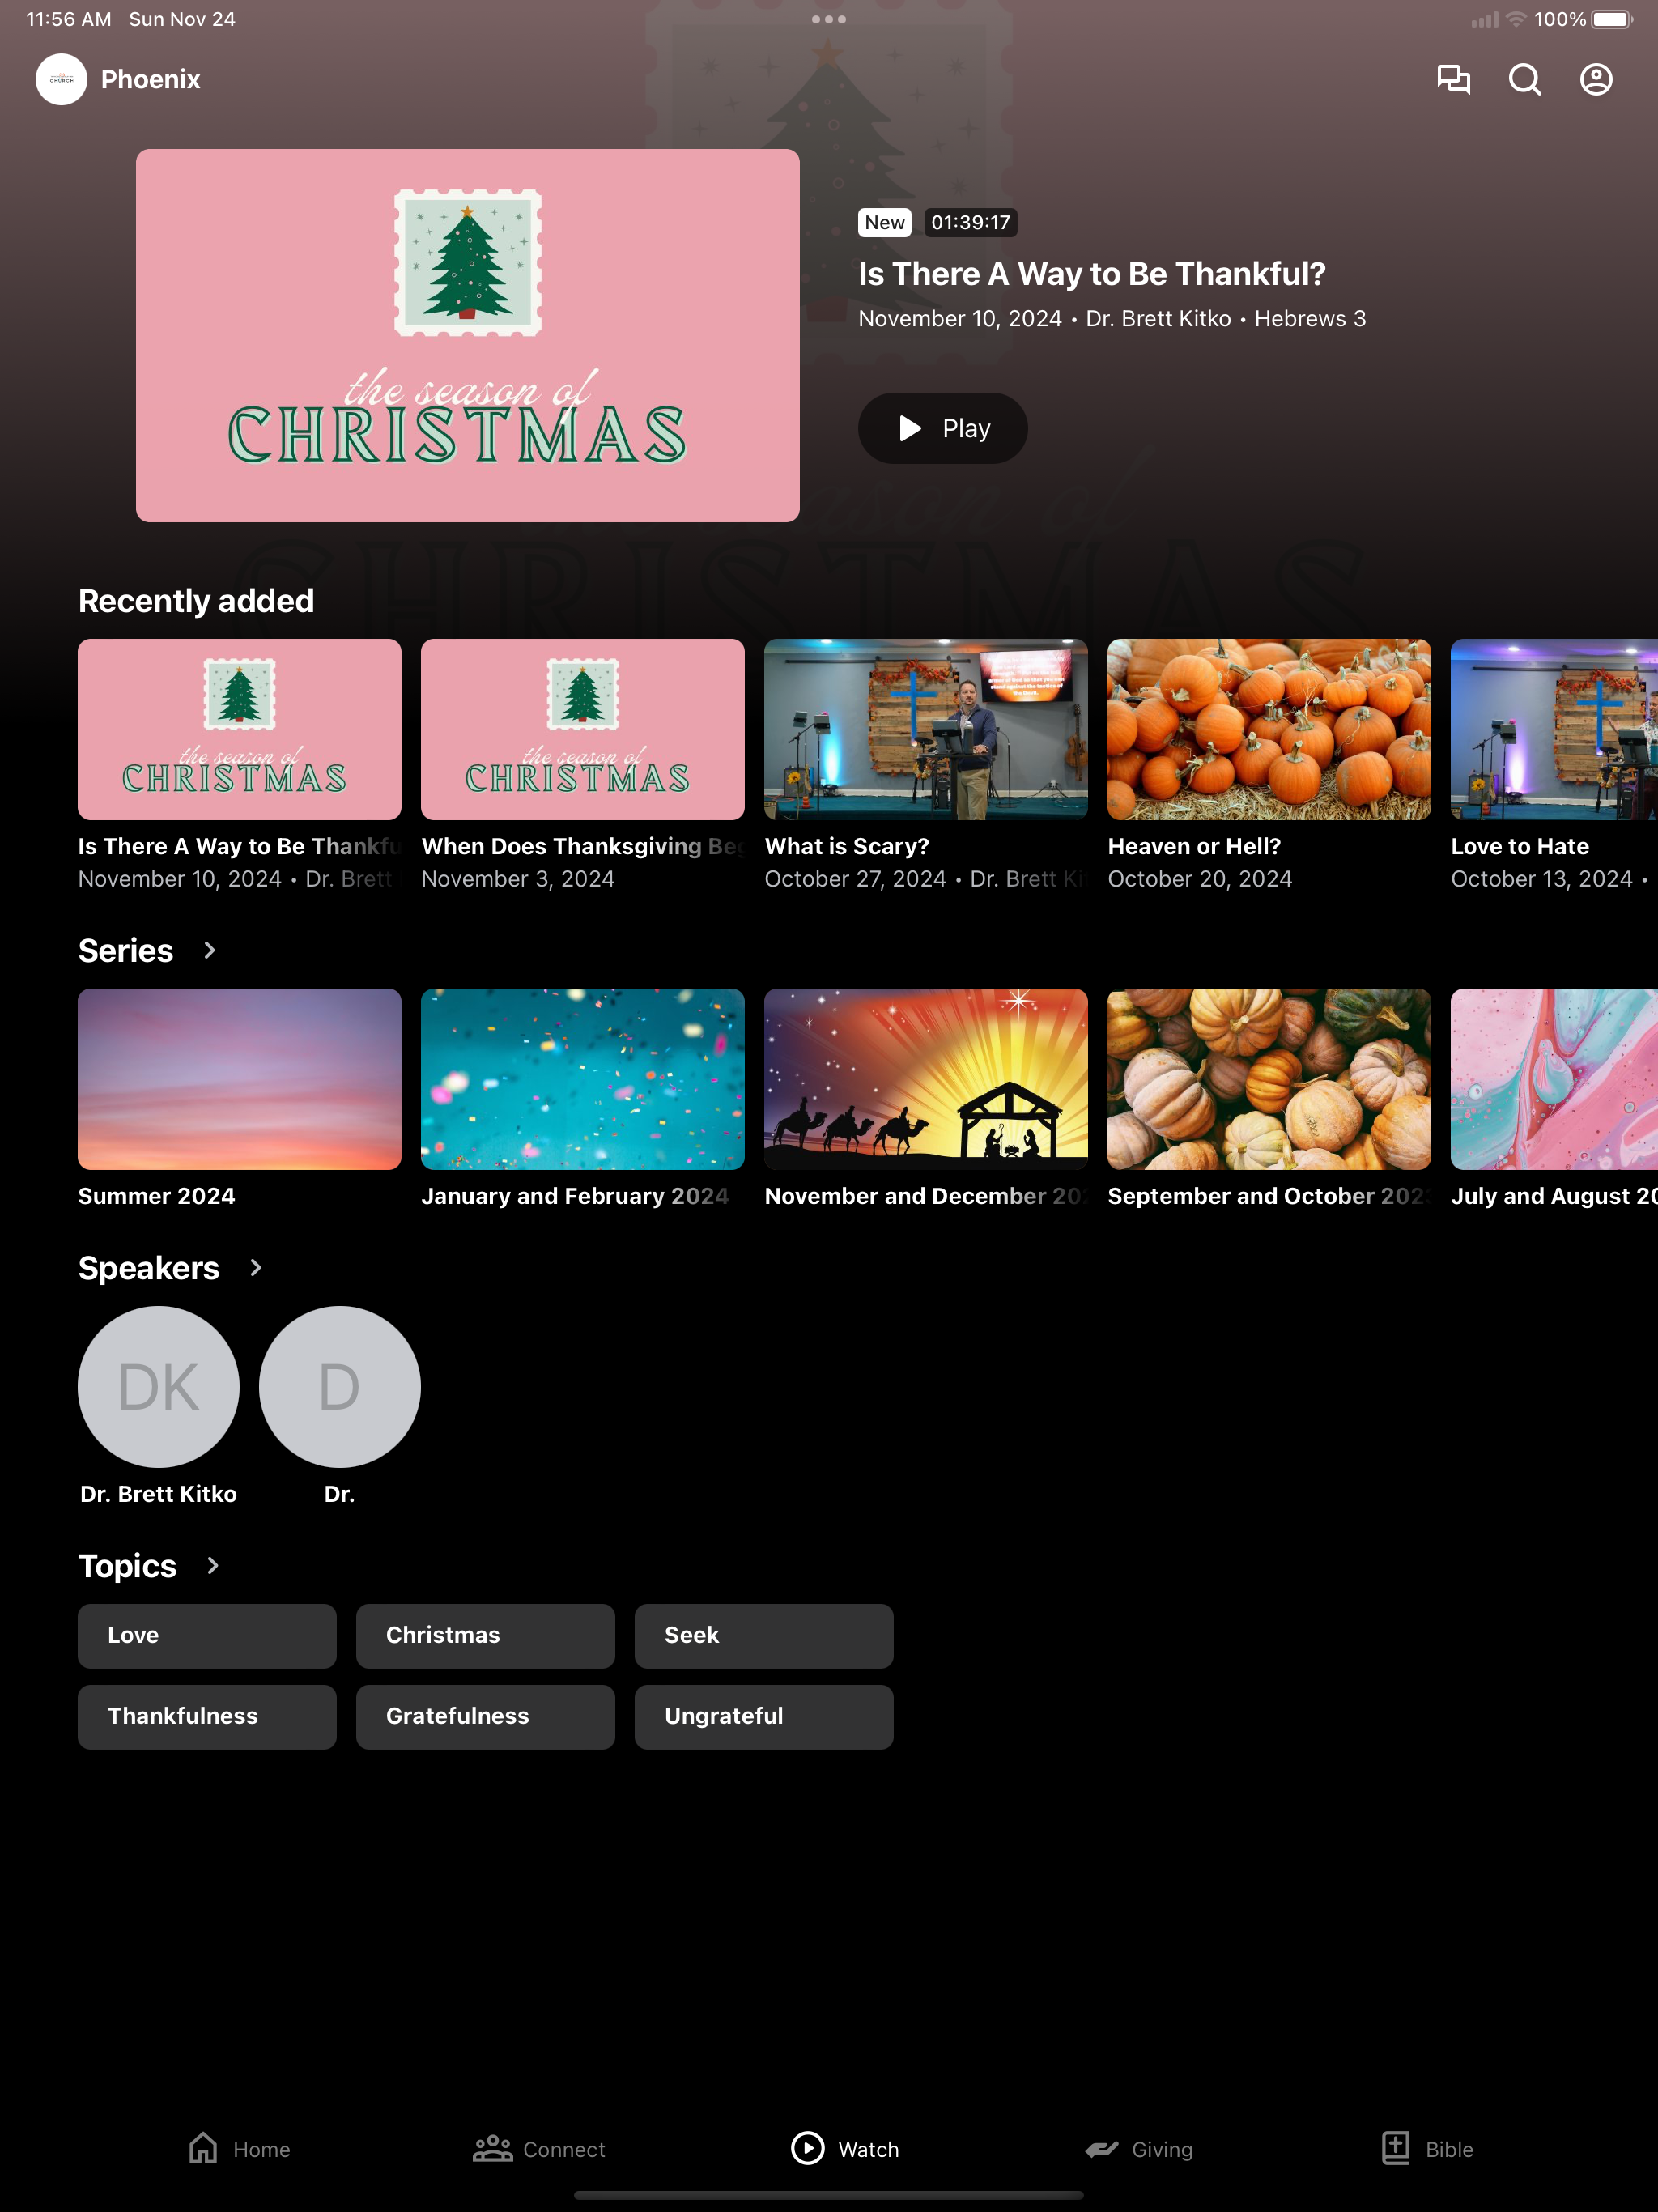Screen dimensions: 1658x2212
Task: Open the Bible tab
Action: click(1427, 2148)
